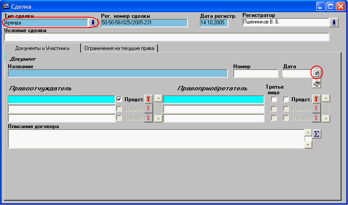The image size is (348, 205).
Task: Click the third Правоотчуждатель field
Action: pos(61,118)
